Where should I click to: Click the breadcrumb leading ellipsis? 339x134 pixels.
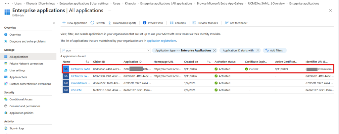(x=7, y=3)
